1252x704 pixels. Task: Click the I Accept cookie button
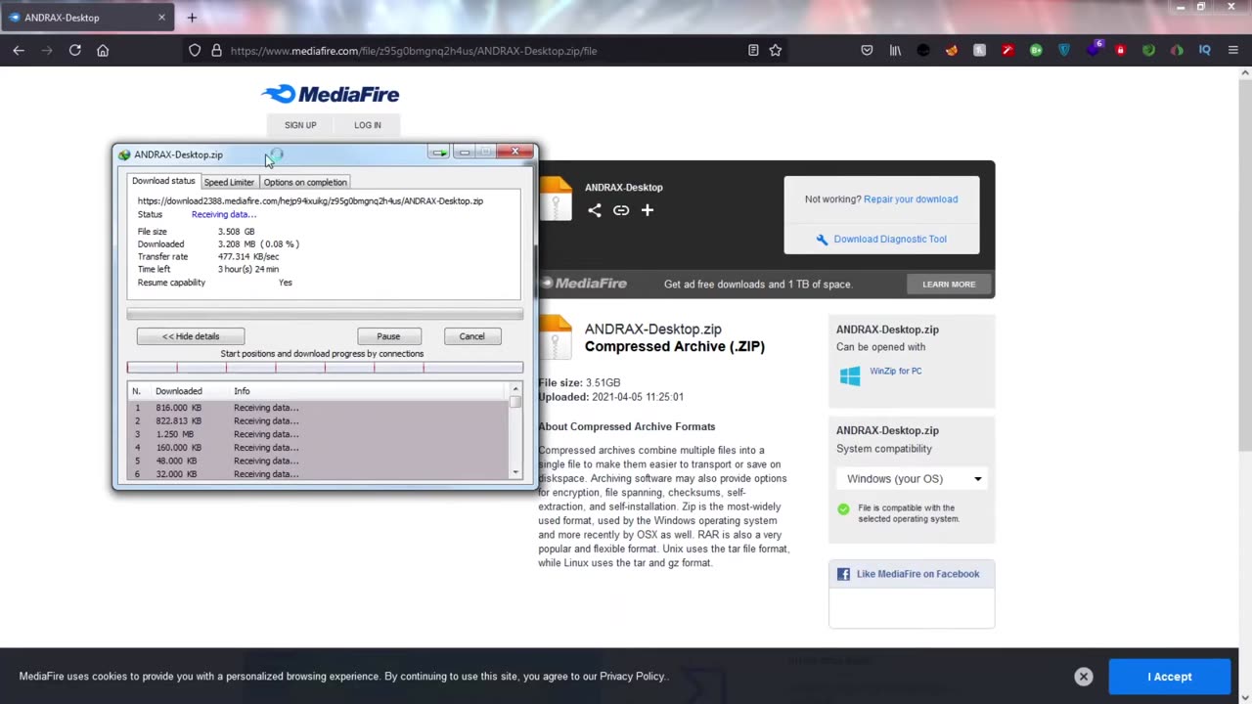pyautogui.click(x=1169, y=677)
